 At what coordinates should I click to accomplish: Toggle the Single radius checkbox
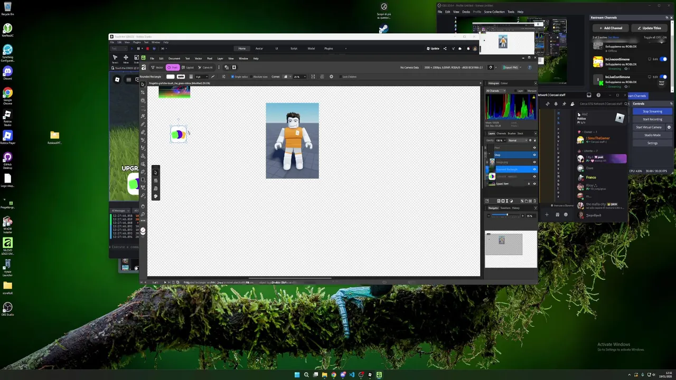232,77
